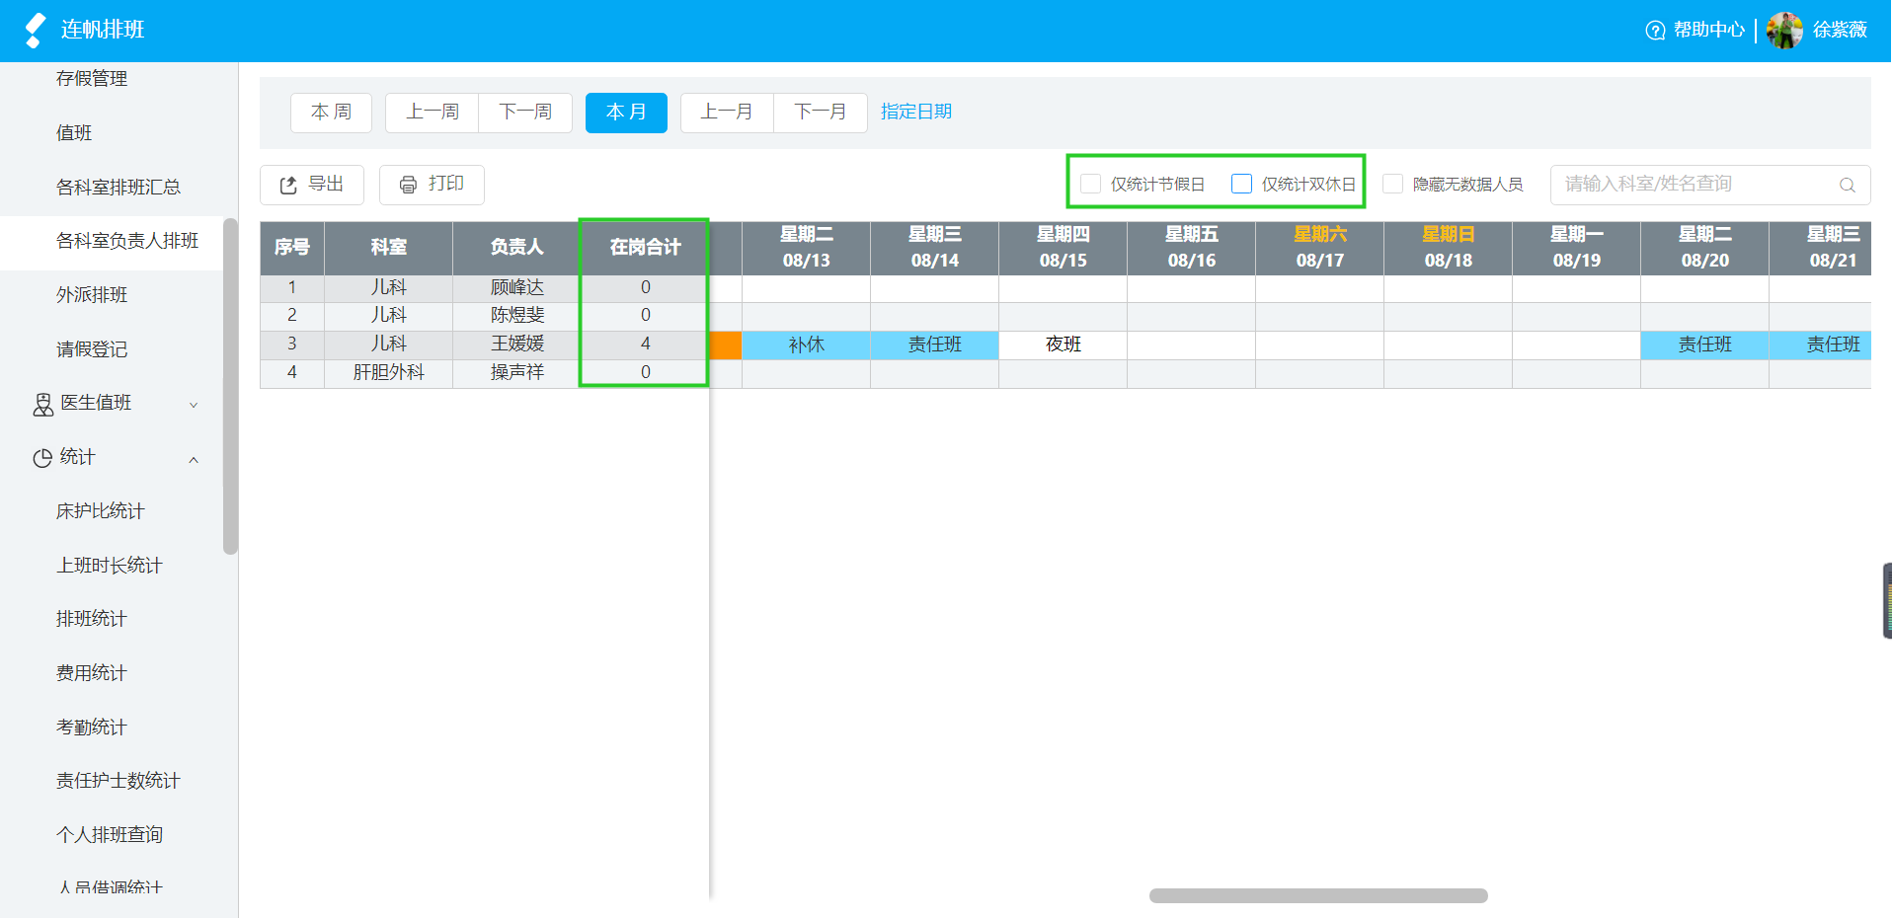Check the 隐藏无数据人员 option
The width and height of the screenshot is (1892, 919).
pos(1392,184)
